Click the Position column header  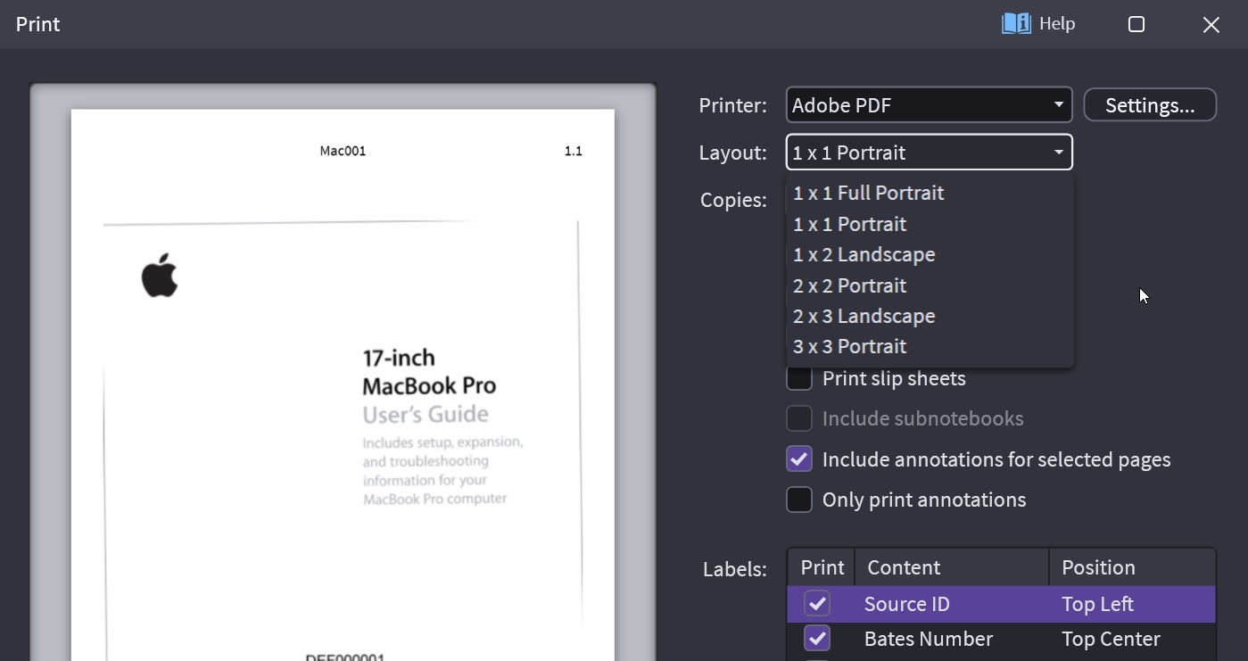coord(1131,567)
